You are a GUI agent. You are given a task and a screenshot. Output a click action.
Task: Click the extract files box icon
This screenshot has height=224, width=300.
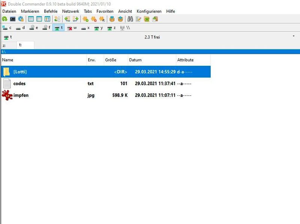tap(120, 19)
